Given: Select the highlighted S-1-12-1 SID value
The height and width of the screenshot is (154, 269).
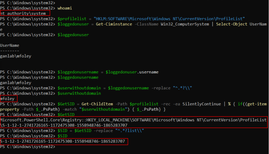Looking at the screenshot, I should [63, 141].
